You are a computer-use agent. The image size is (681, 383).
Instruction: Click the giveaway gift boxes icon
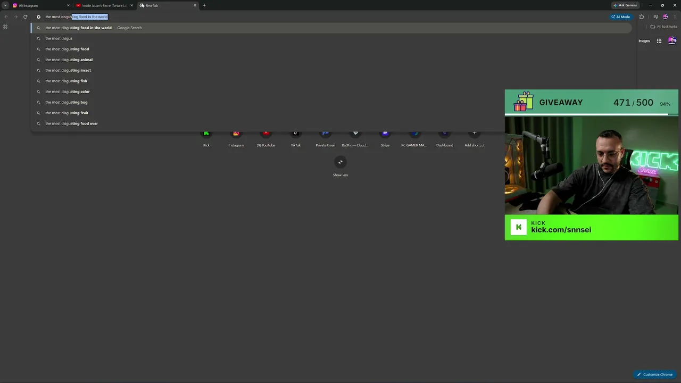(x=524, y=102)
